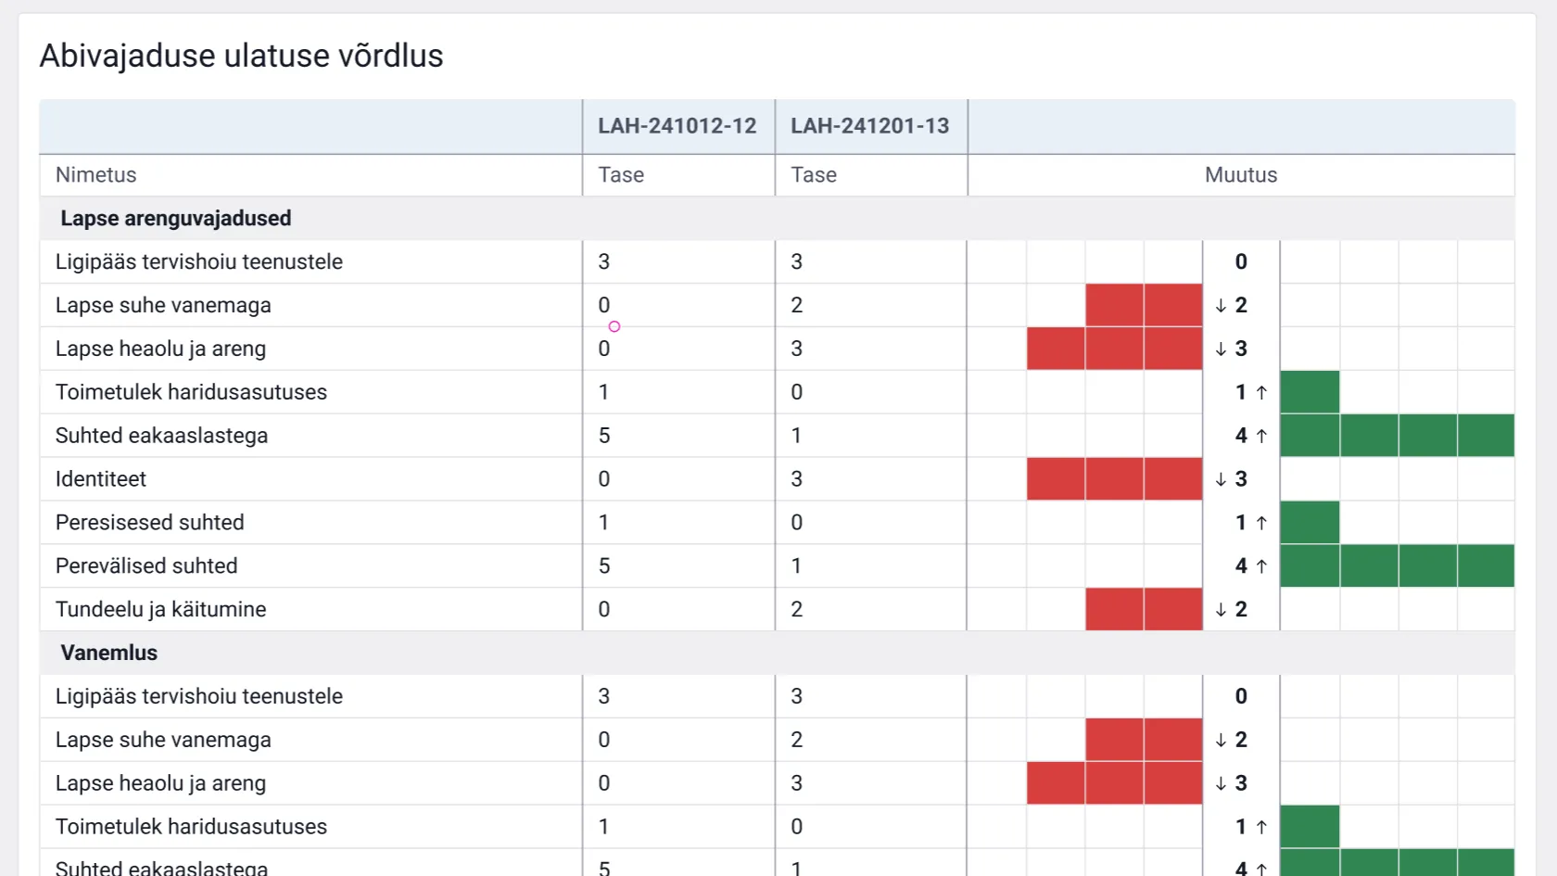Click down arrow for Lapse suhe vanemaga under Vanemlus
This screenshot has width=1557, height=876.
[x=1221, y=740]
